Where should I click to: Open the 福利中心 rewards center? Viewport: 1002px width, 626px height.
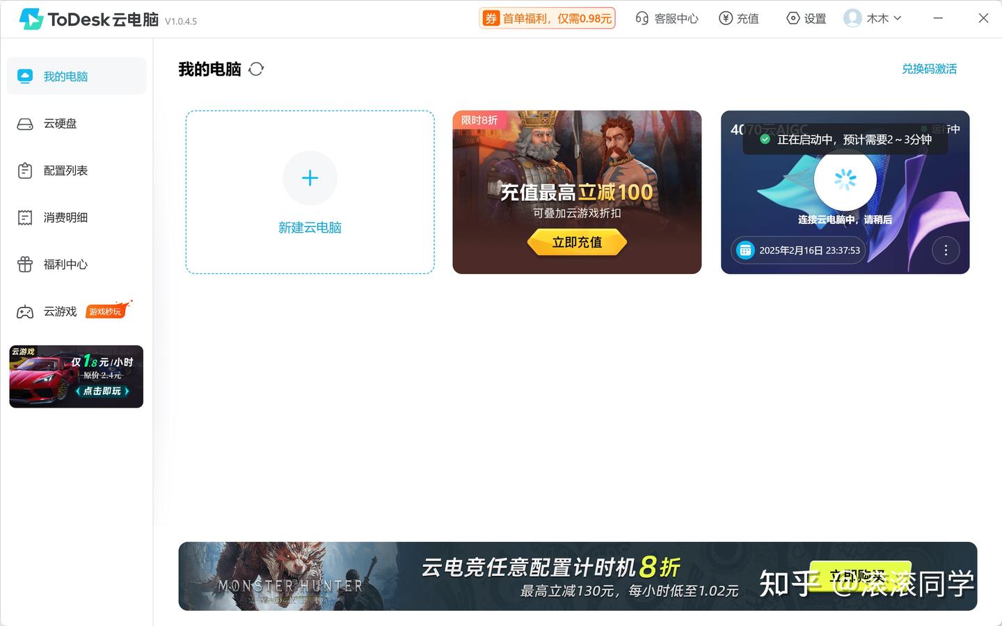tap(66, 264)
